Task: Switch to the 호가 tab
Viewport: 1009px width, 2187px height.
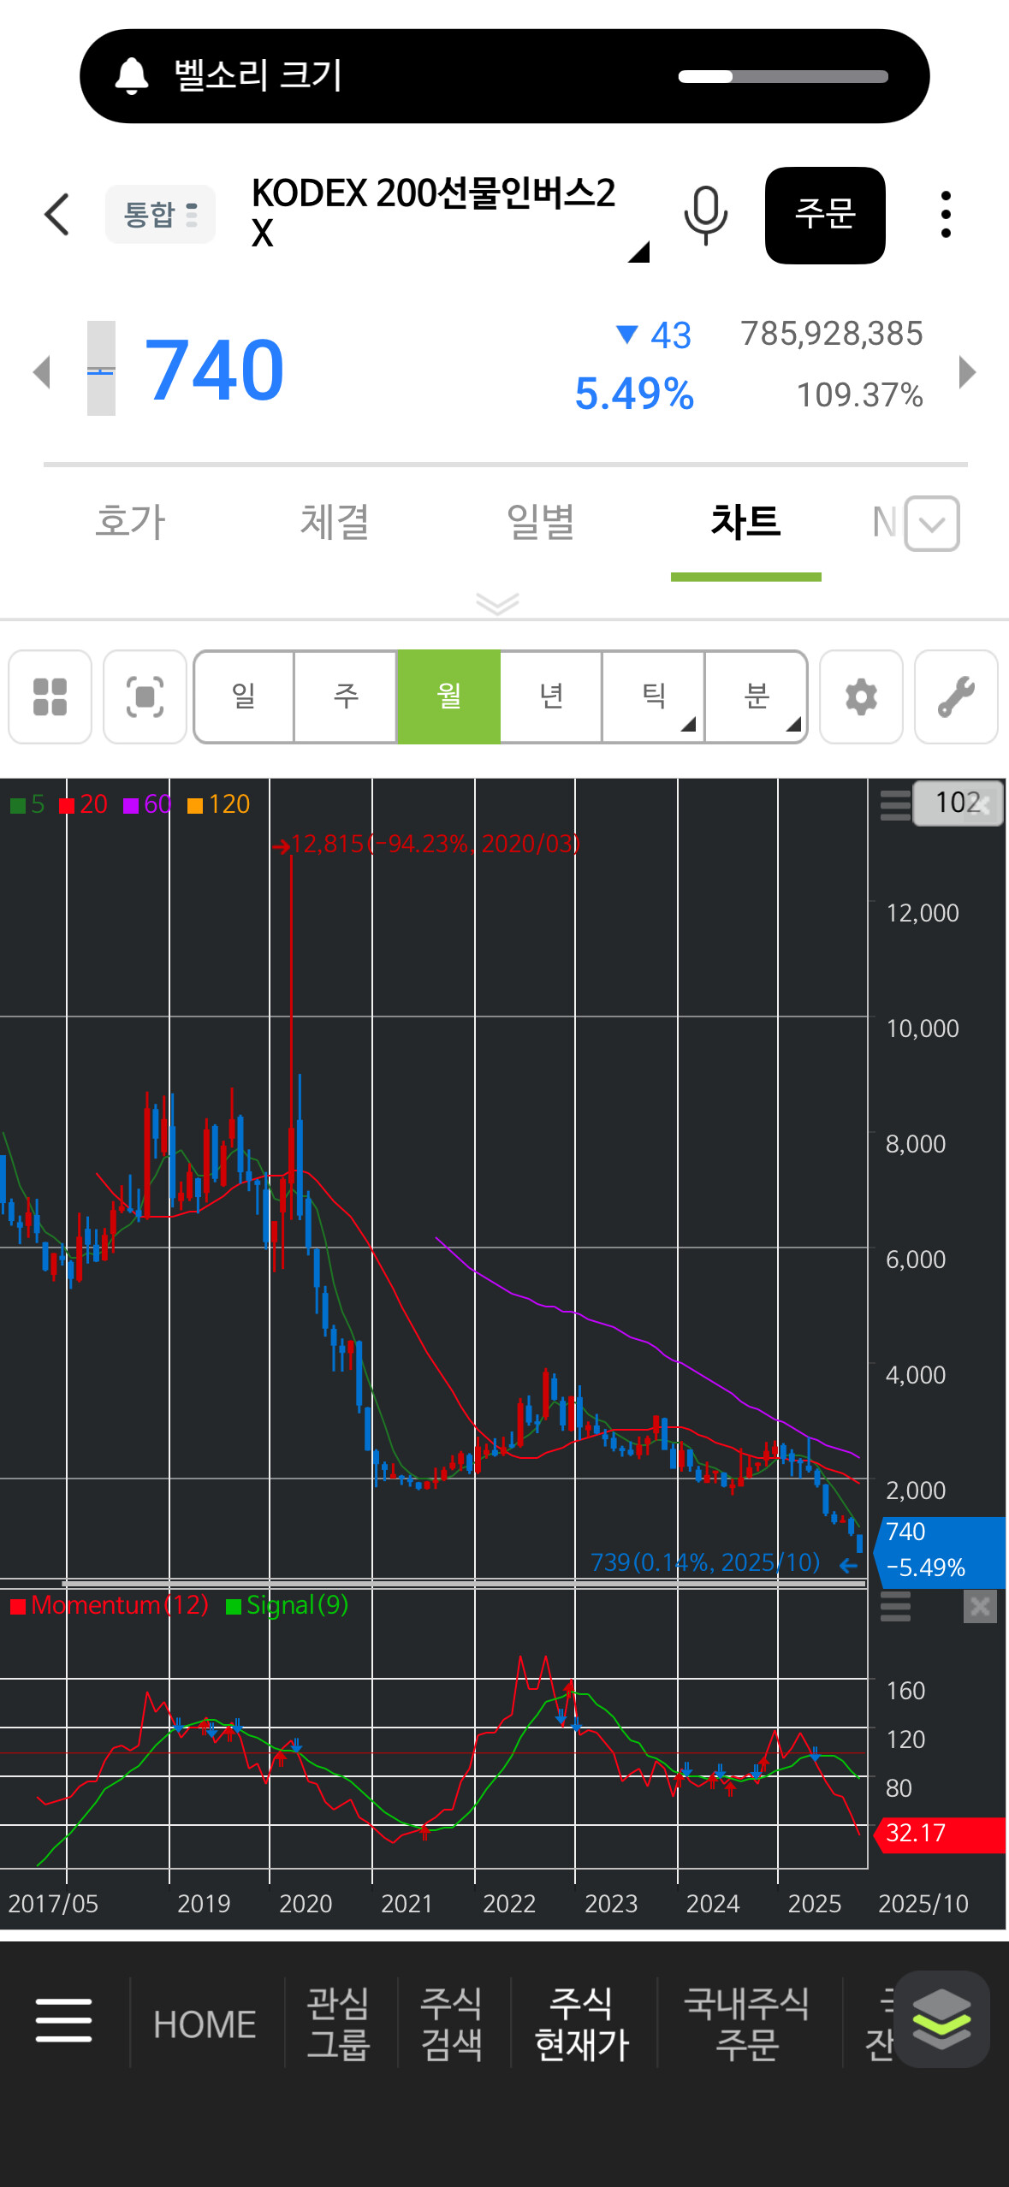Action: 130,521
